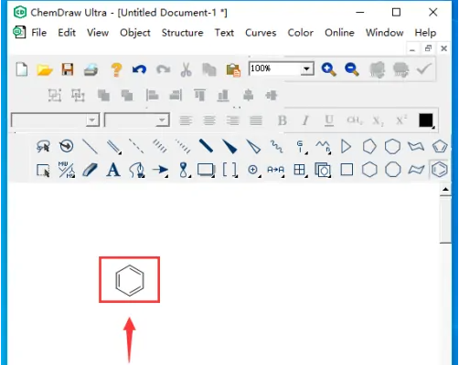Select the Acyclic Chain tool
Screen dimensions: 459x365
click(323, 146)
